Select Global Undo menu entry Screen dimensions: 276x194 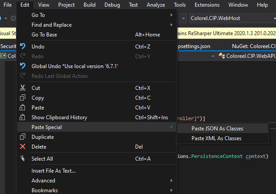97,66
